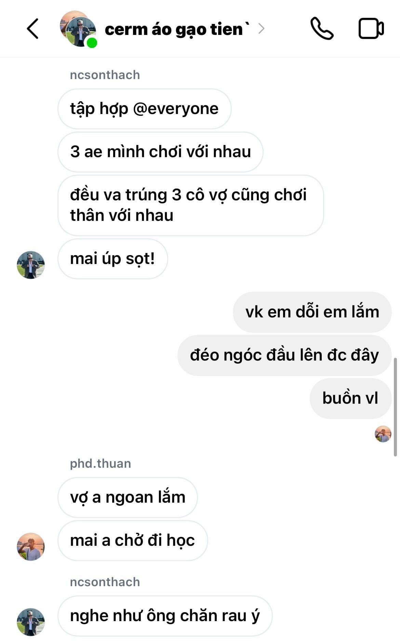Go back using the left arrow
Viewport: 400px width, 642px height.
(32, 29)
